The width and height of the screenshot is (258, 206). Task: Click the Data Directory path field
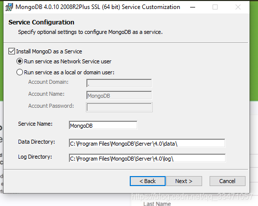pos(147,143)
